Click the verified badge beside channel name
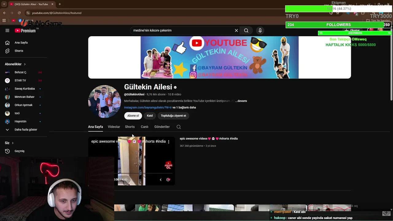393x221 pixels. pos(175,87)
